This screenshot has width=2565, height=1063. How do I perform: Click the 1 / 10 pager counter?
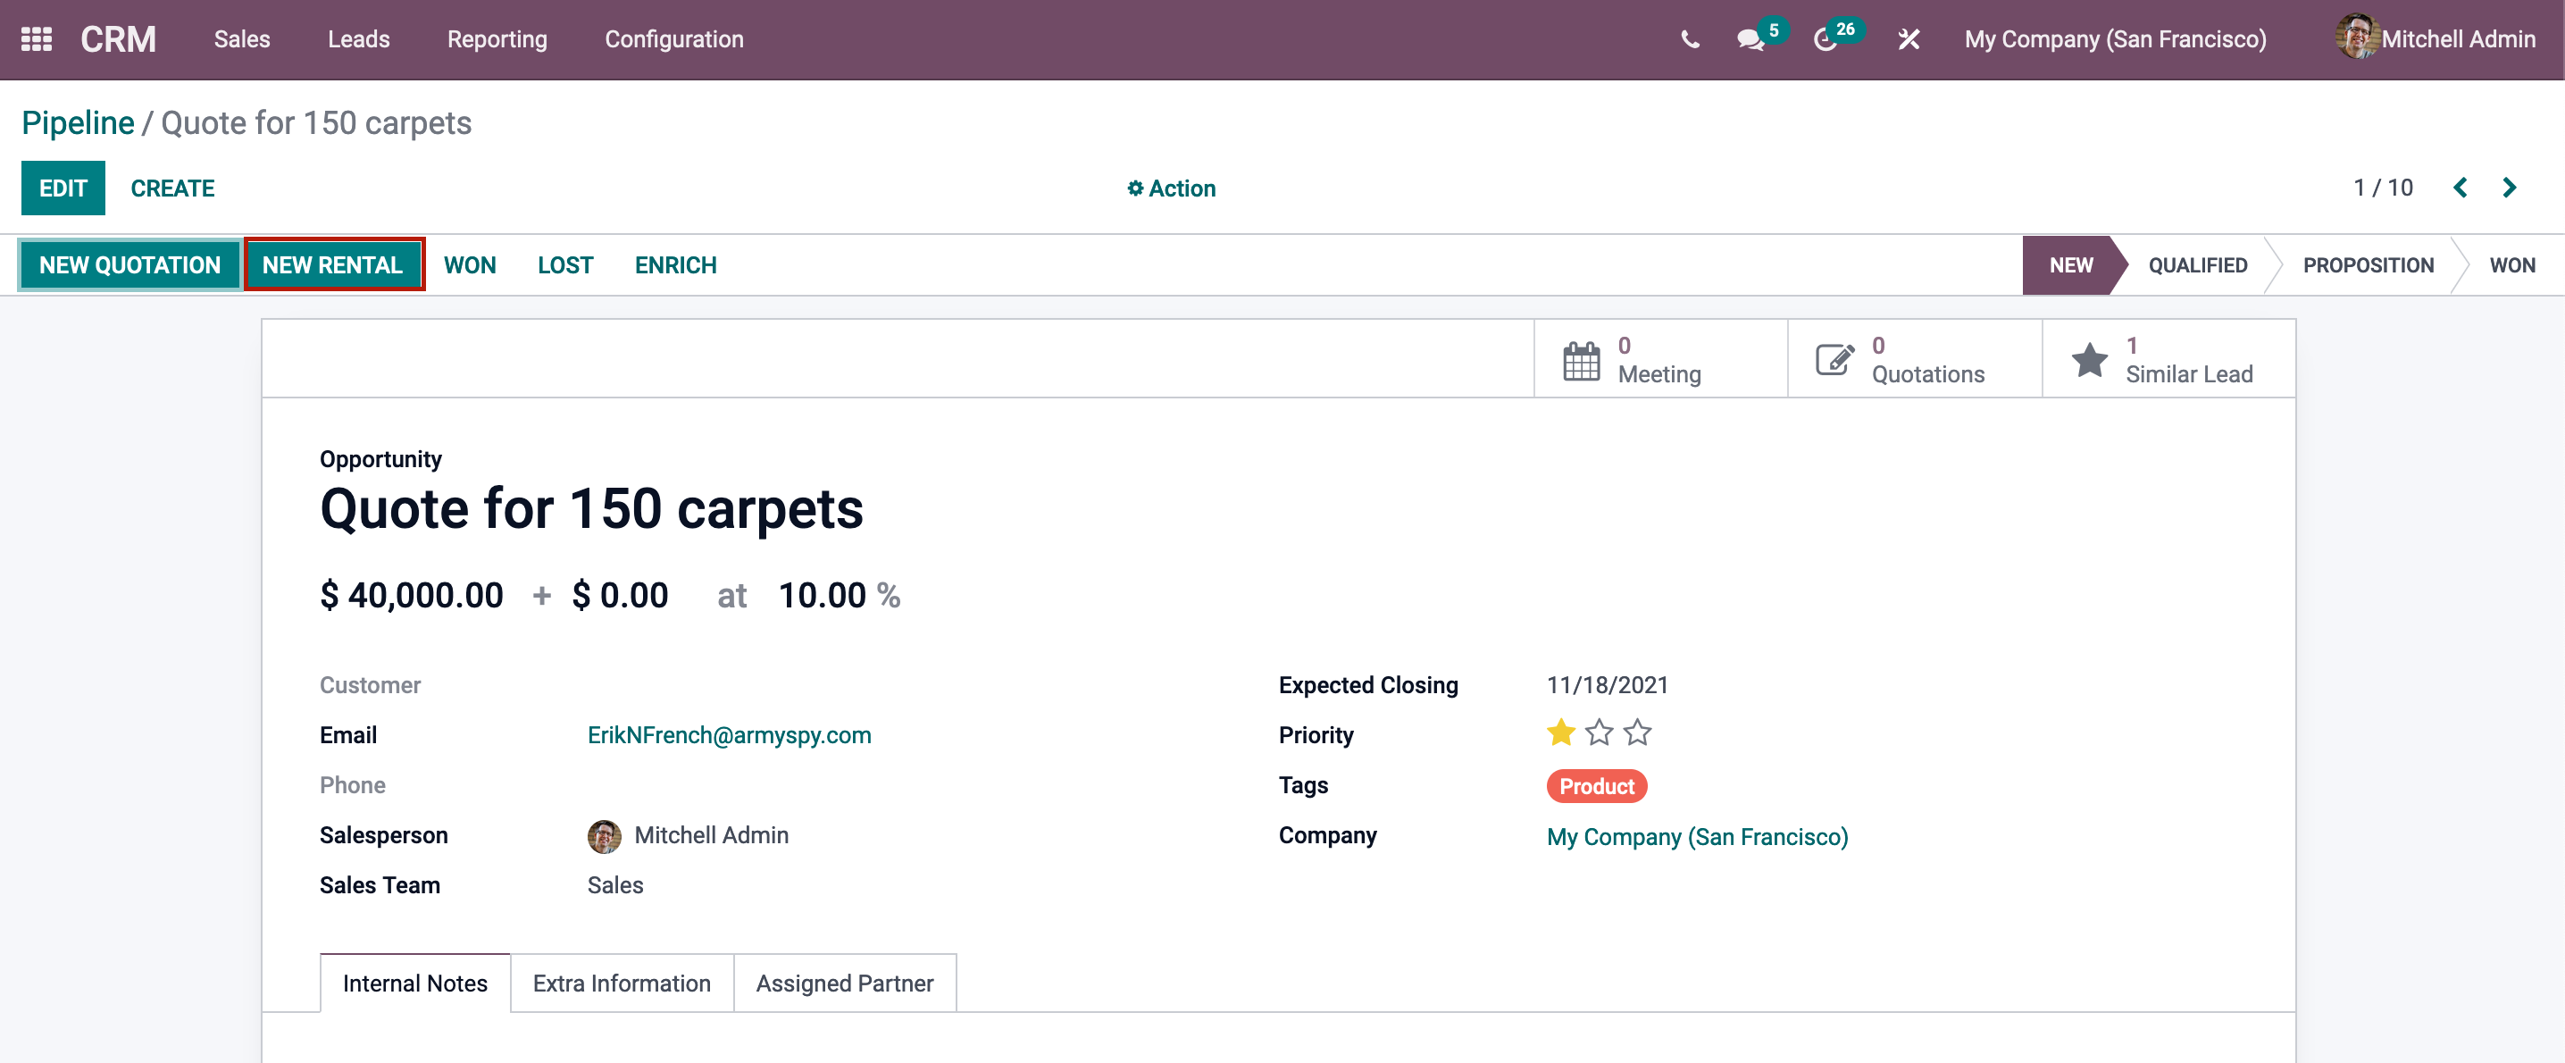tap(2383, 188)
